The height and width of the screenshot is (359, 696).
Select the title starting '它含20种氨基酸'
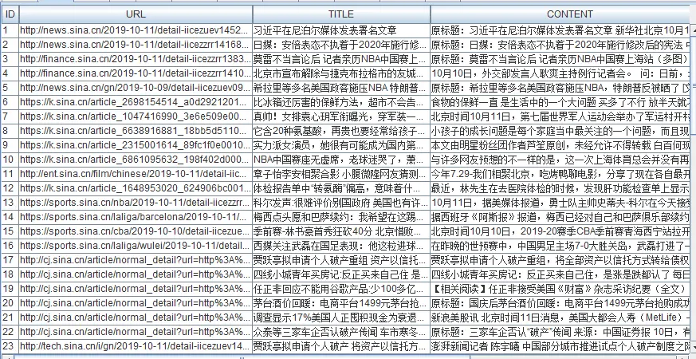point(341,131)
